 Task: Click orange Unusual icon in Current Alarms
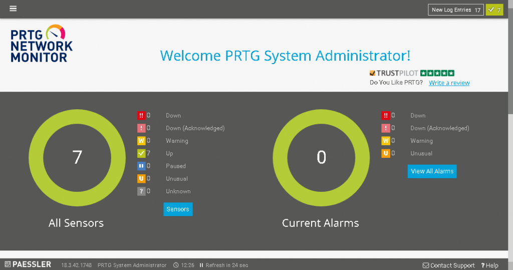click(386, 153)
